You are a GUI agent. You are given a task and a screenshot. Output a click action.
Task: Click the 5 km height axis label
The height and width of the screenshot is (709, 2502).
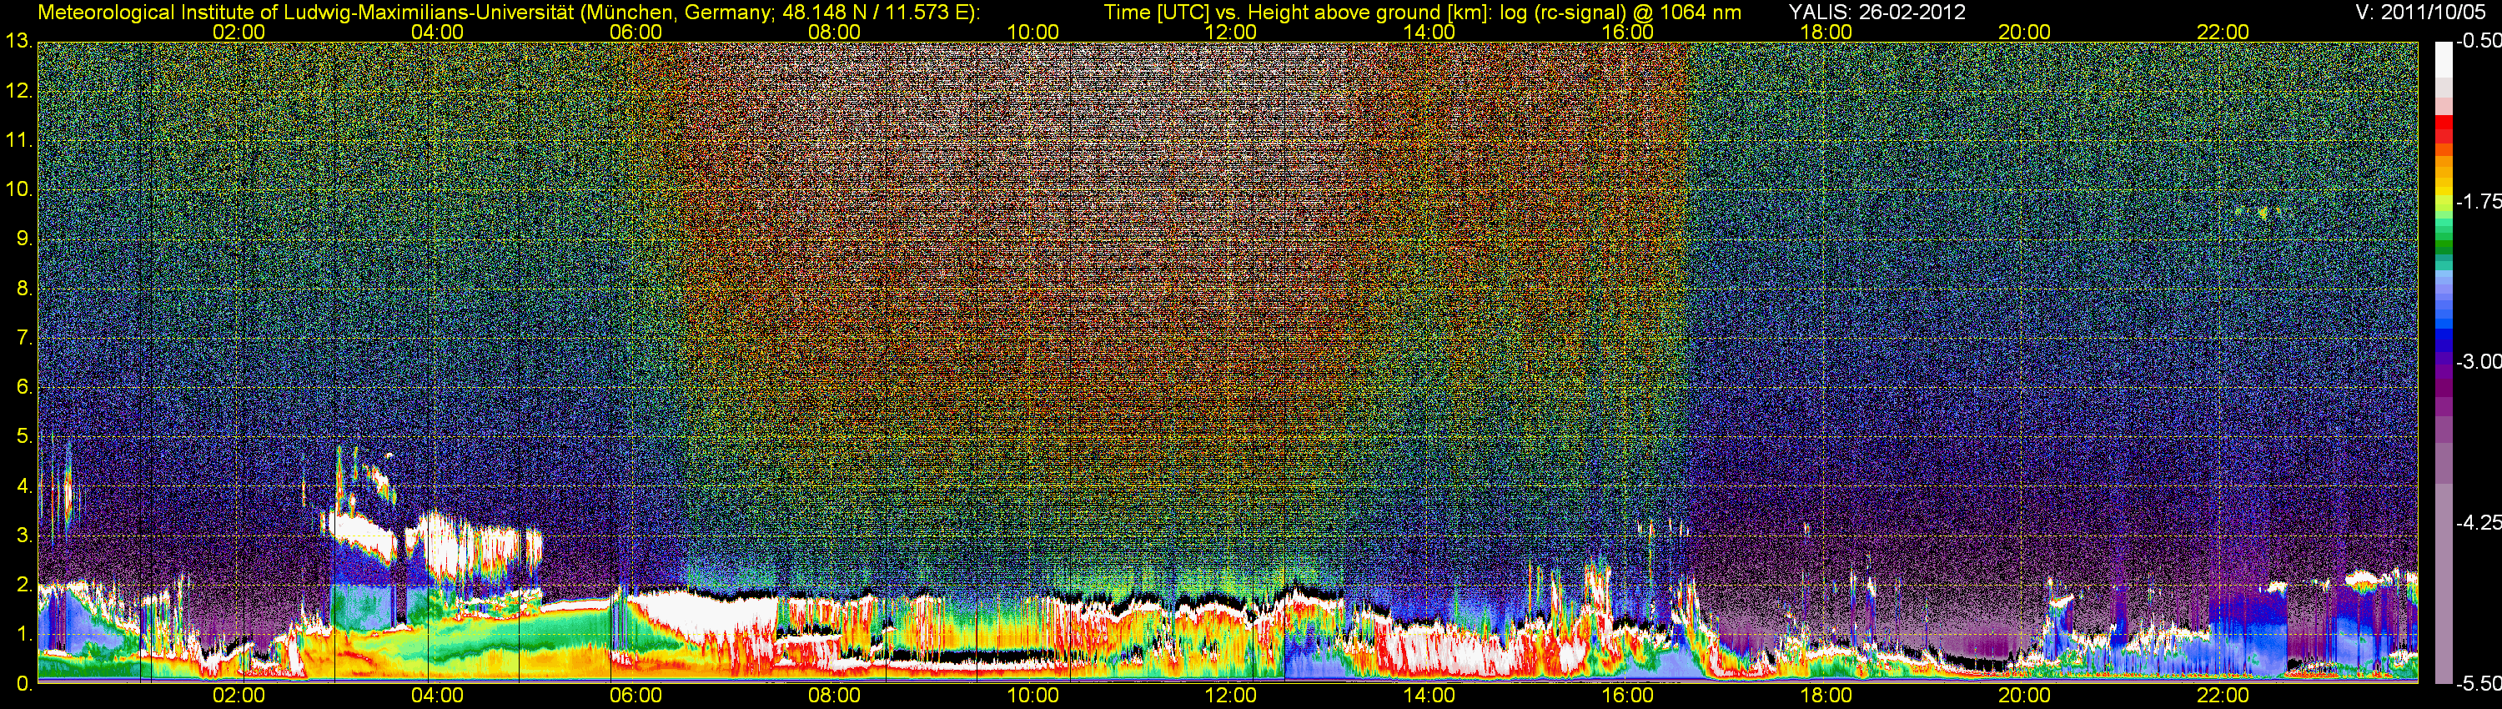pyautogui.click(x=24, y=436)
